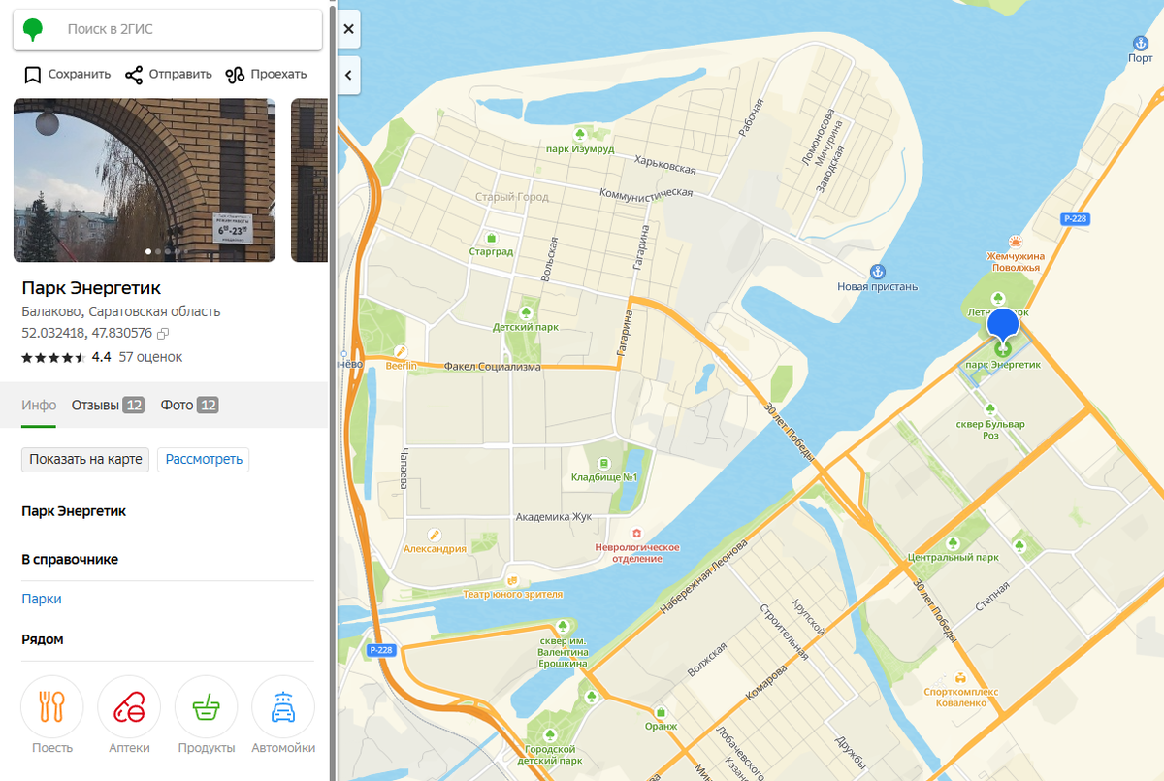Click the 57 оценок rating count
Screen dimensions: 1164x781
(150, 357)
